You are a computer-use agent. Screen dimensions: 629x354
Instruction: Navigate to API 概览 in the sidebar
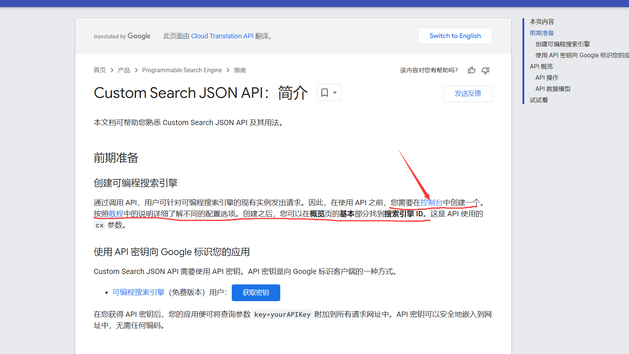[541, 67]
